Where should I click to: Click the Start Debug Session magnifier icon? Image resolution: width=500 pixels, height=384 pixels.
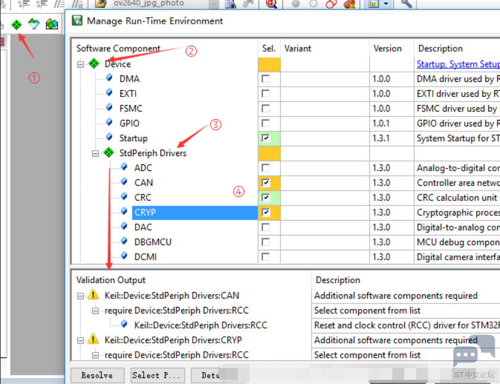(271, 4)
